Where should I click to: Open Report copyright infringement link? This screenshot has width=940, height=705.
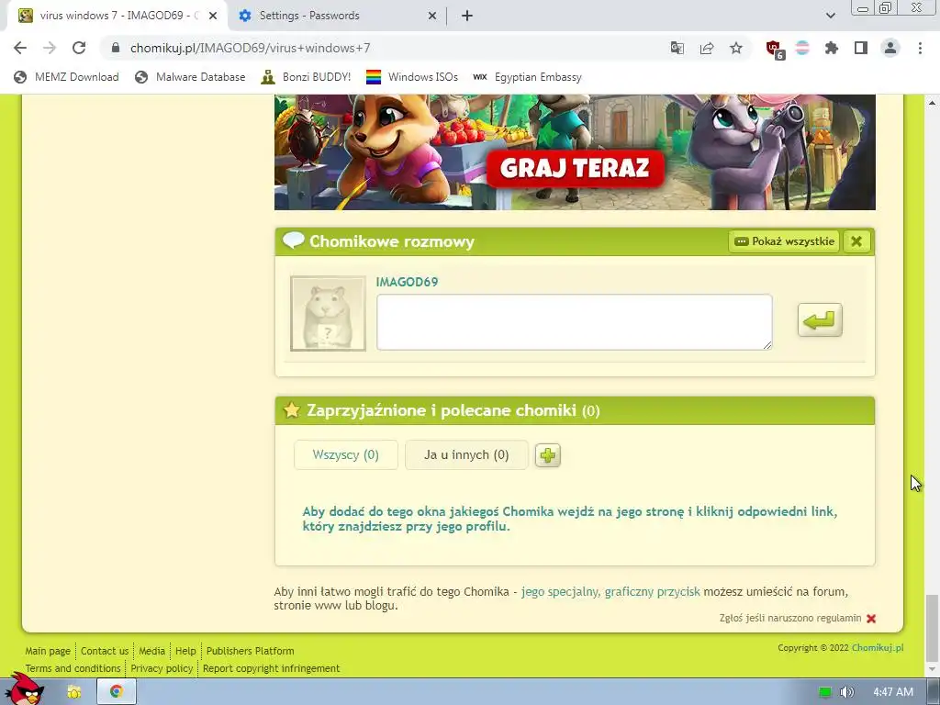tap(271, 668)
